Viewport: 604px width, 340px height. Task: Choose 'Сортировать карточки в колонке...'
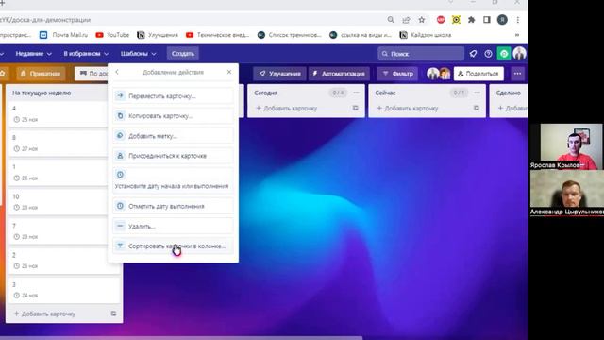click(173, 246)
